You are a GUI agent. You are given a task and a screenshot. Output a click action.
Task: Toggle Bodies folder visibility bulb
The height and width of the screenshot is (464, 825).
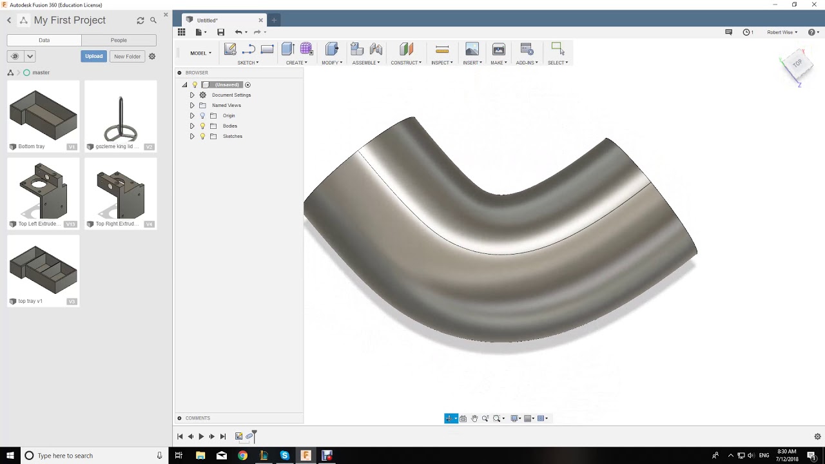(x=202, y=126)
